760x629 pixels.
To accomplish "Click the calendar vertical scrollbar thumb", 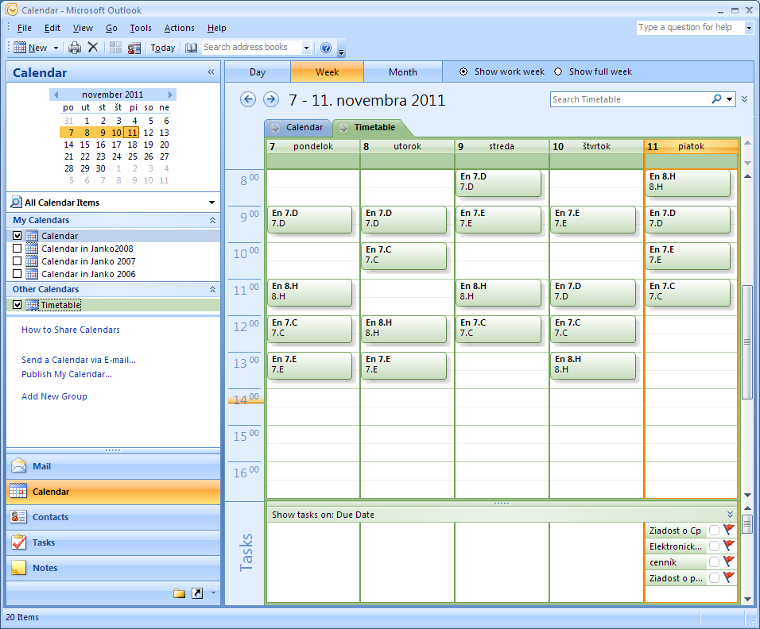I will pyautogui.click(x=746, y=342).
